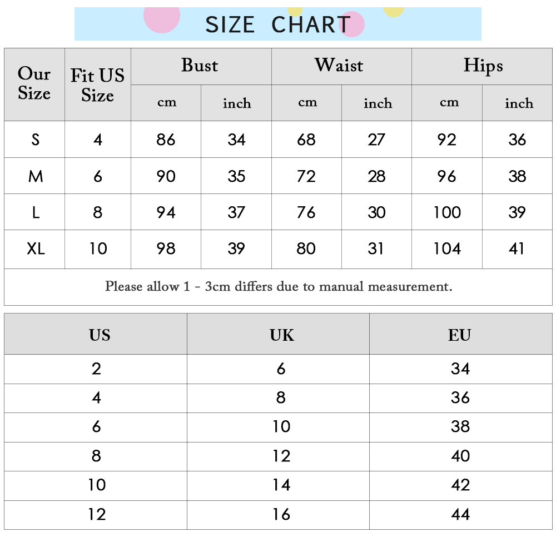
Task: Click the US header in conversion table
Action: (100, 335)
